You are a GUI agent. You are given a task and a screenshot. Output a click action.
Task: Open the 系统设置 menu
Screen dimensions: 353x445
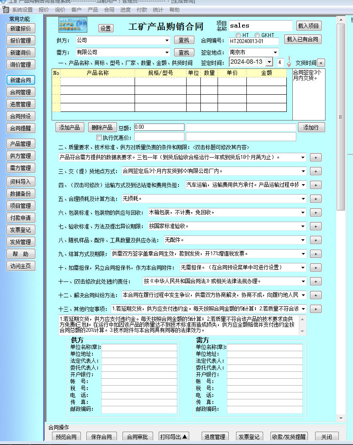[x=22, y=10]
